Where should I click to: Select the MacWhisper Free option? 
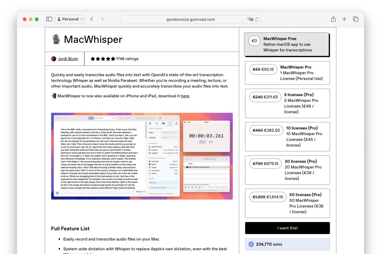[287, 44]
